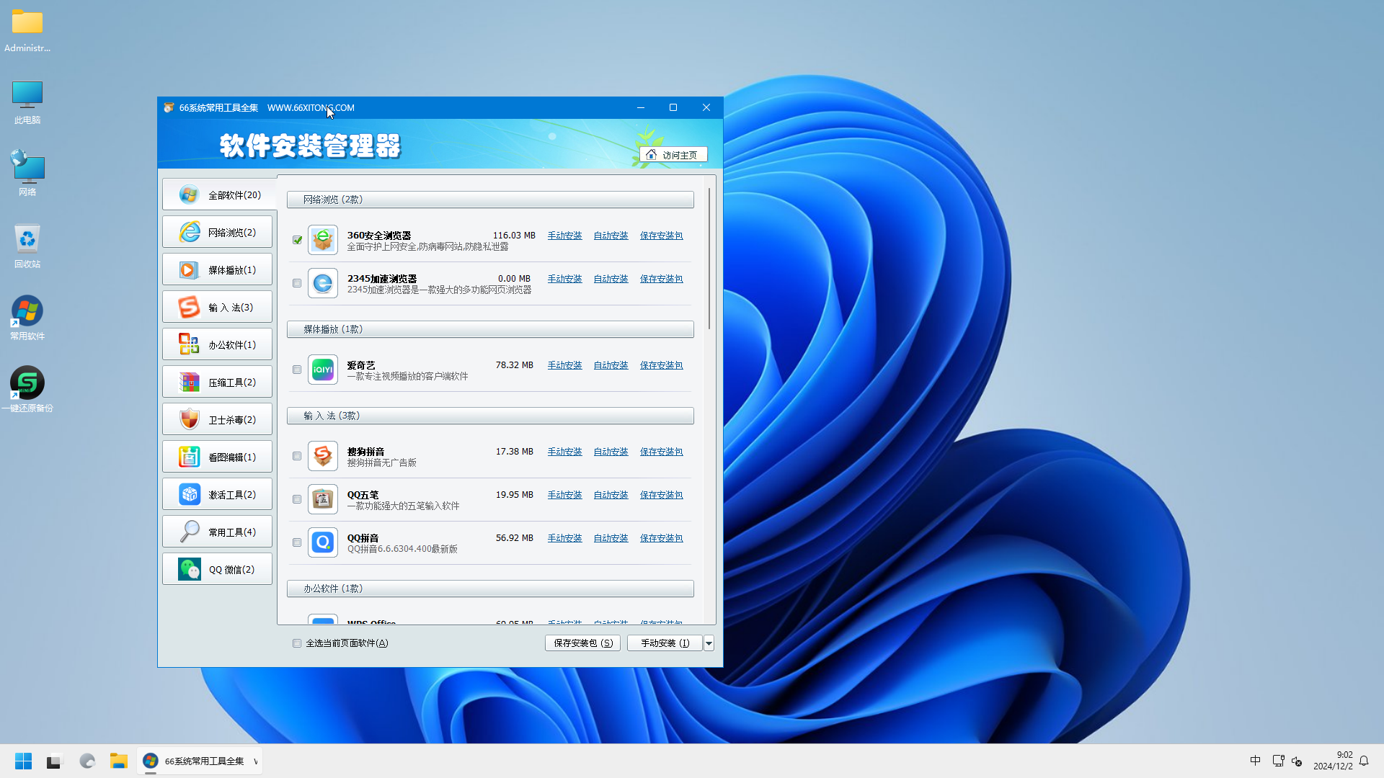1384x778 pixels.
Task: Click 访问主页 homepage button
Action: pyautogui.click(x=673, y=155)
